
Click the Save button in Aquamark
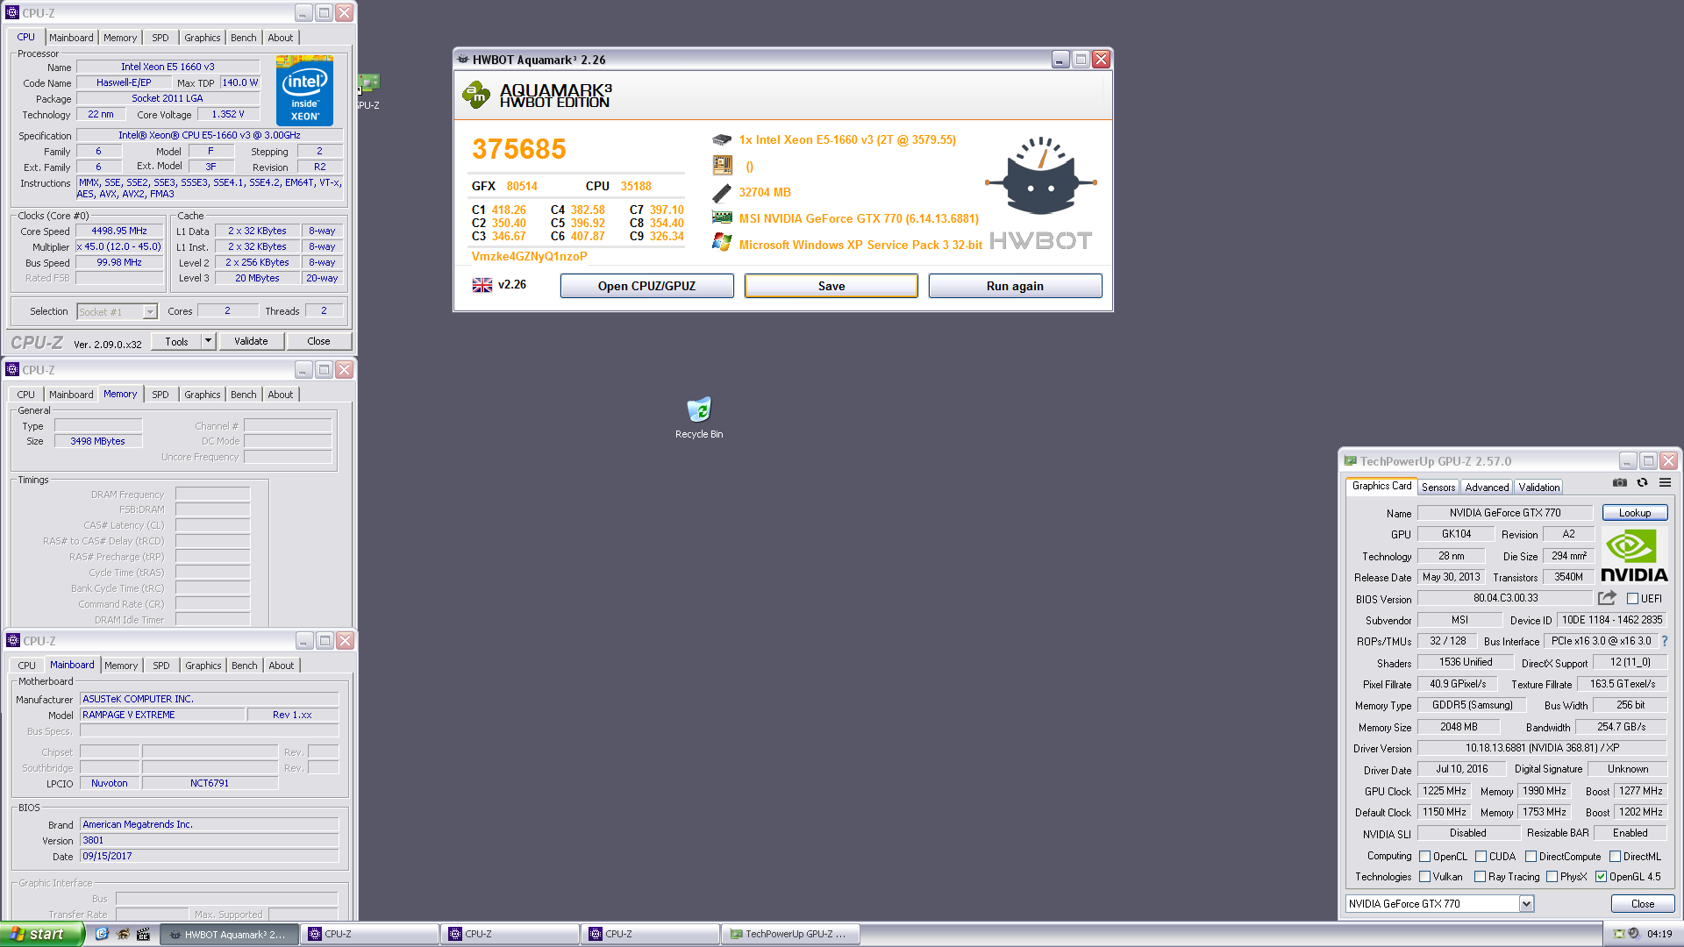(x=831, y=286)
